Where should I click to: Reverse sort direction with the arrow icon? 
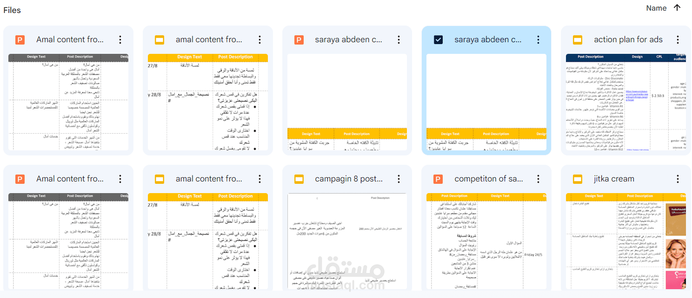(677, 8)
